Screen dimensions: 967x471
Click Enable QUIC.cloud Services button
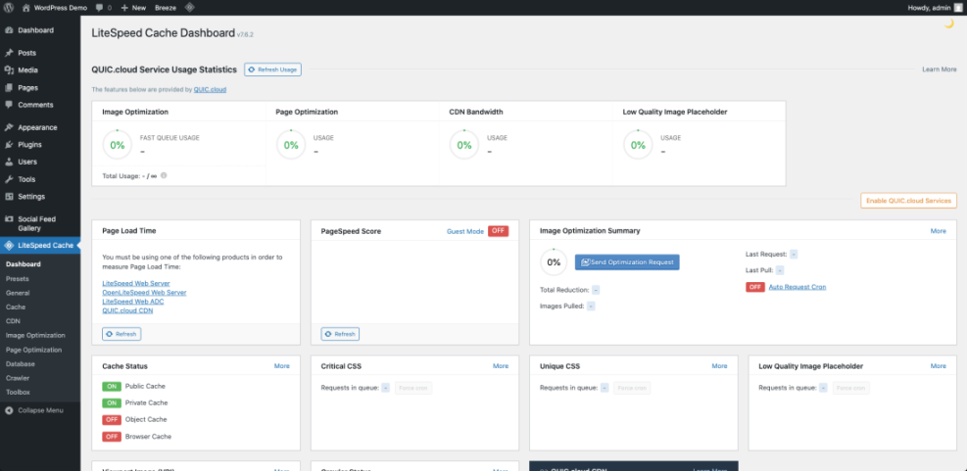[x=908, y=201]
